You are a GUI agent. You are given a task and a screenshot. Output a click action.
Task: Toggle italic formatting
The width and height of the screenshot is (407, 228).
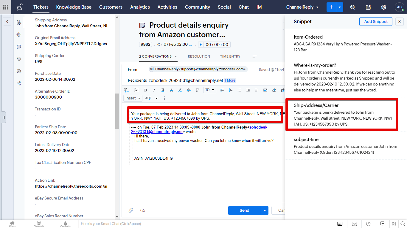154,90
